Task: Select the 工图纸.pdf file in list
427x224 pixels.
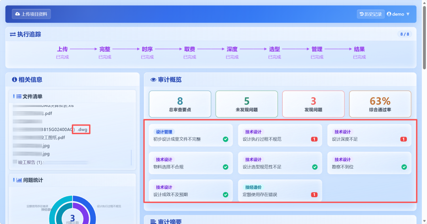Action: 39,138
